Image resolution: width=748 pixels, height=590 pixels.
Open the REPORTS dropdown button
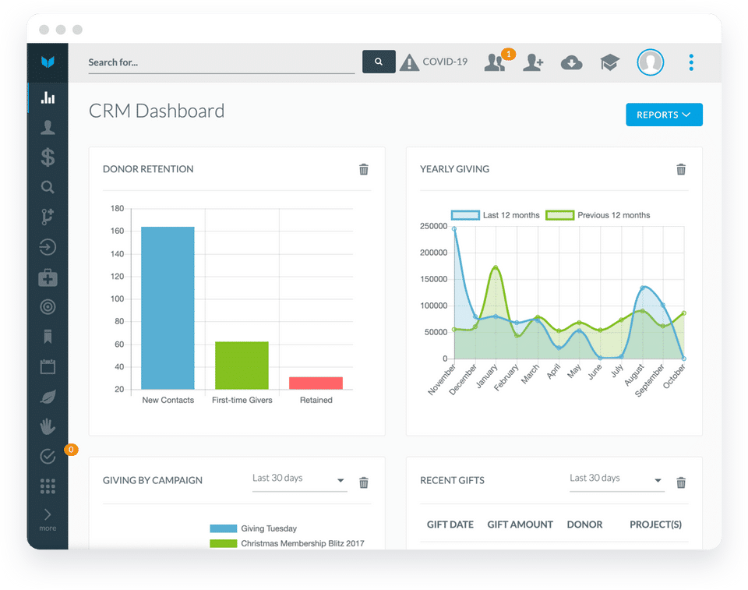tap(664, 115)
